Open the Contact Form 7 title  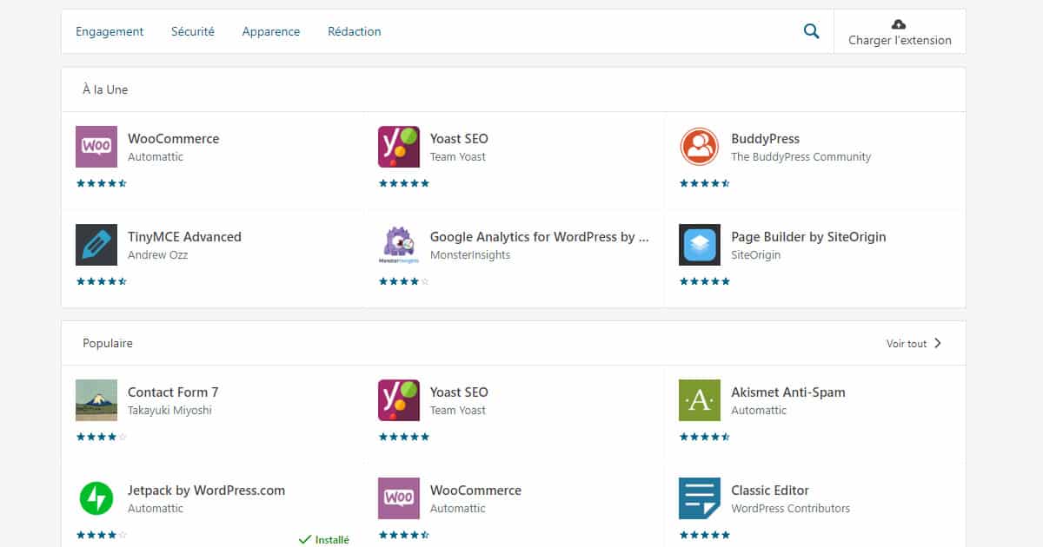(173, 392)
